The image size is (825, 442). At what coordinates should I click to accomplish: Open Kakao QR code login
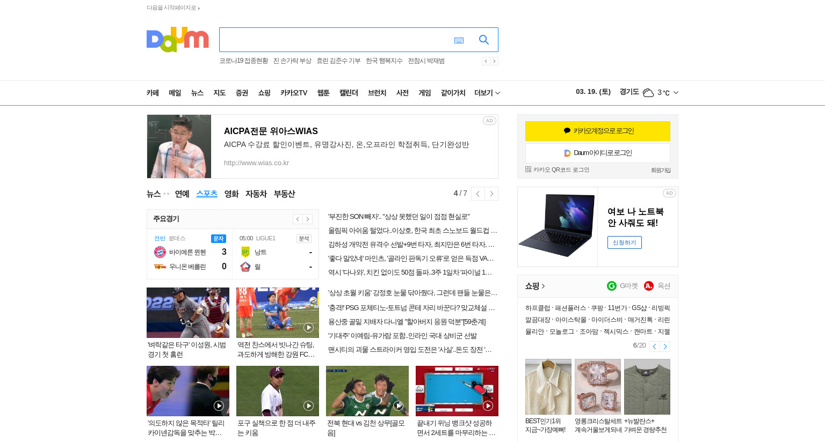coord(557,170)
